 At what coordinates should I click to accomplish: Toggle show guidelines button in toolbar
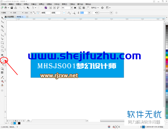88,8
